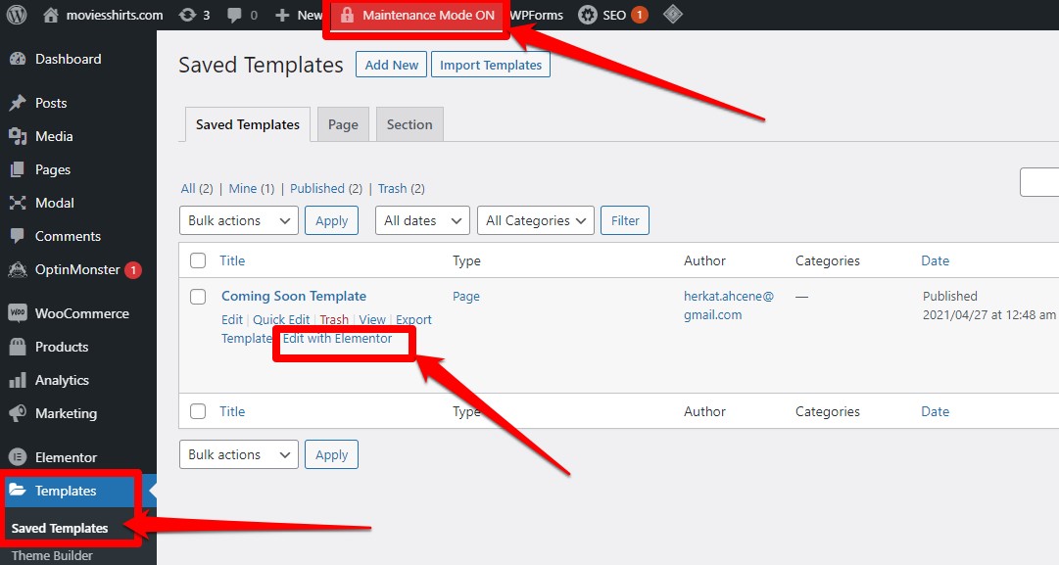Viewport: 1059px width, 565px height.
Task: Click the Comments speech bubble sidebar icon
Action: coord(18,236)
